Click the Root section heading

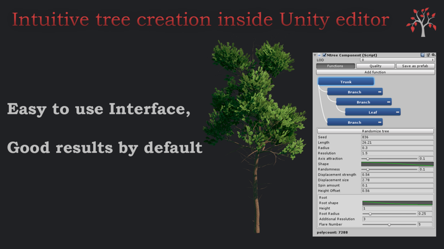point(323,197)
